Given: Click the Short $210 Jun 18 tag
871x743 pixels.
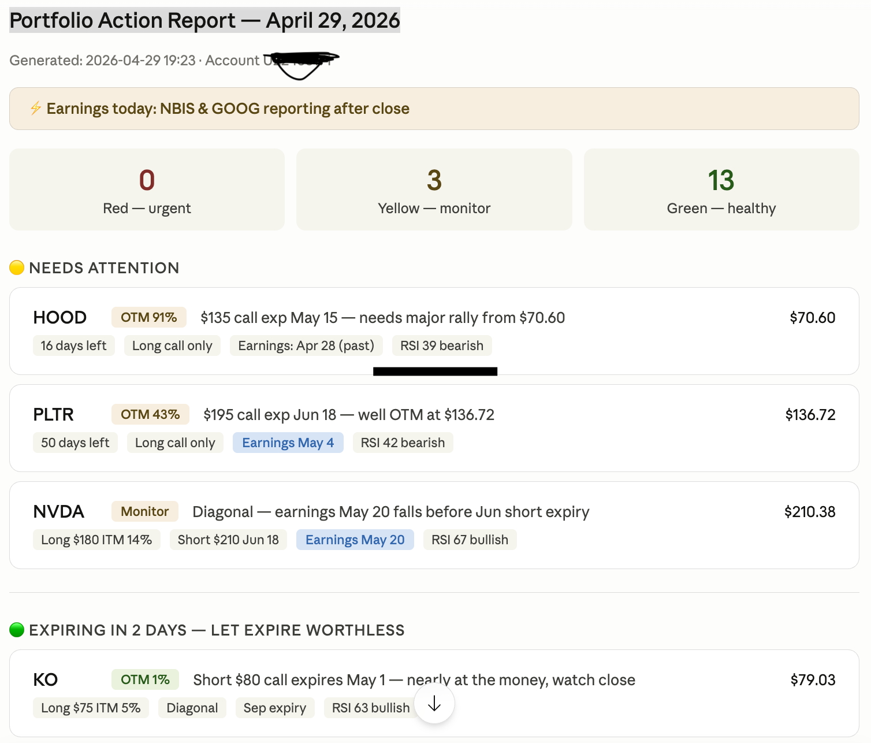Looking at the screenshot, I should 228,540.
